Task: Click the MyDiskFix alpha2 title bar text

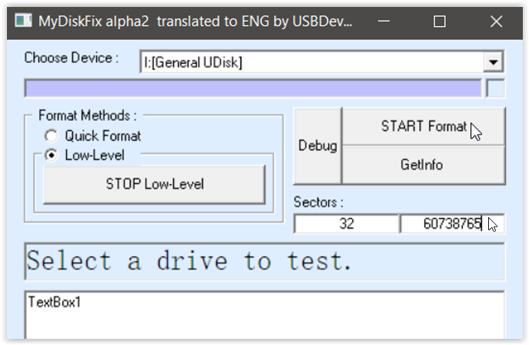Action: pos(195,22)
